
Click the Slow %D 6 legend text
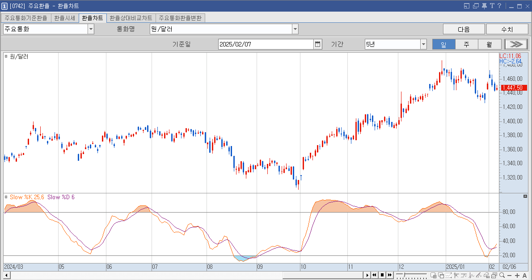click(x=61, y=197)
